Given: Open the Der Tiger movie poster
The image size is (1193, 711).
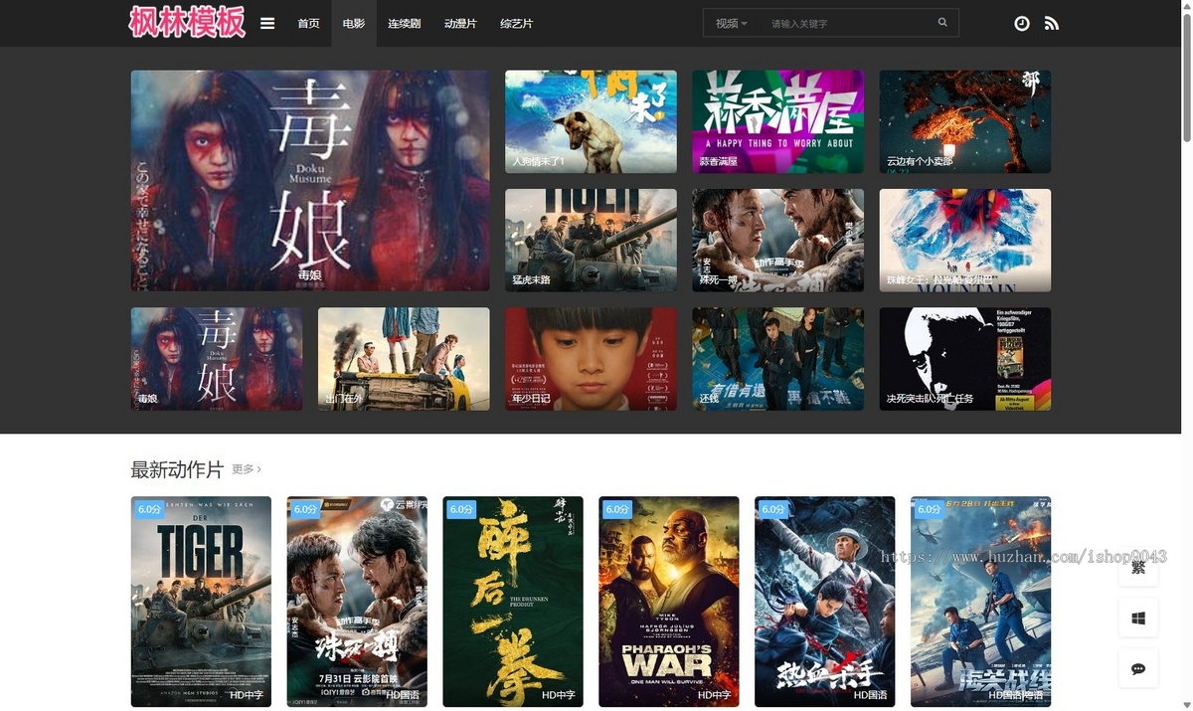Looking at the screenshot, I should click(201, 602).
